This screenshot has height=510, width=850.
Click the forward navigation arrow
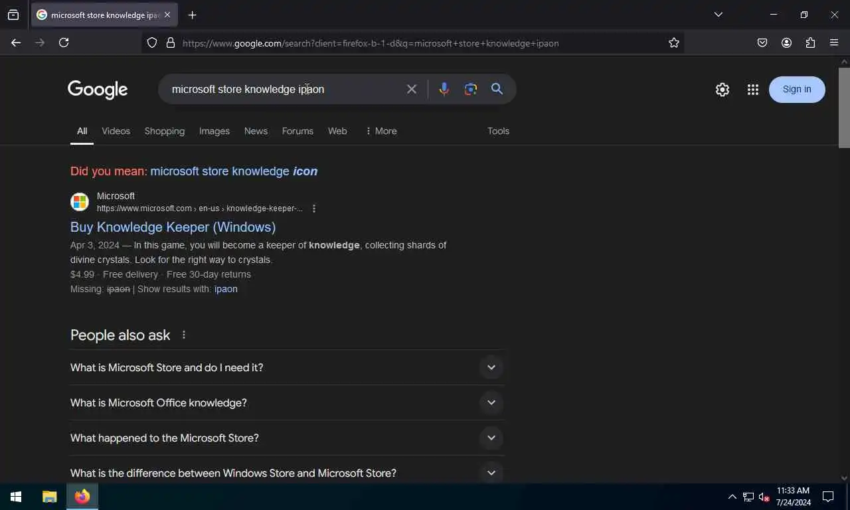pos(40,42)
